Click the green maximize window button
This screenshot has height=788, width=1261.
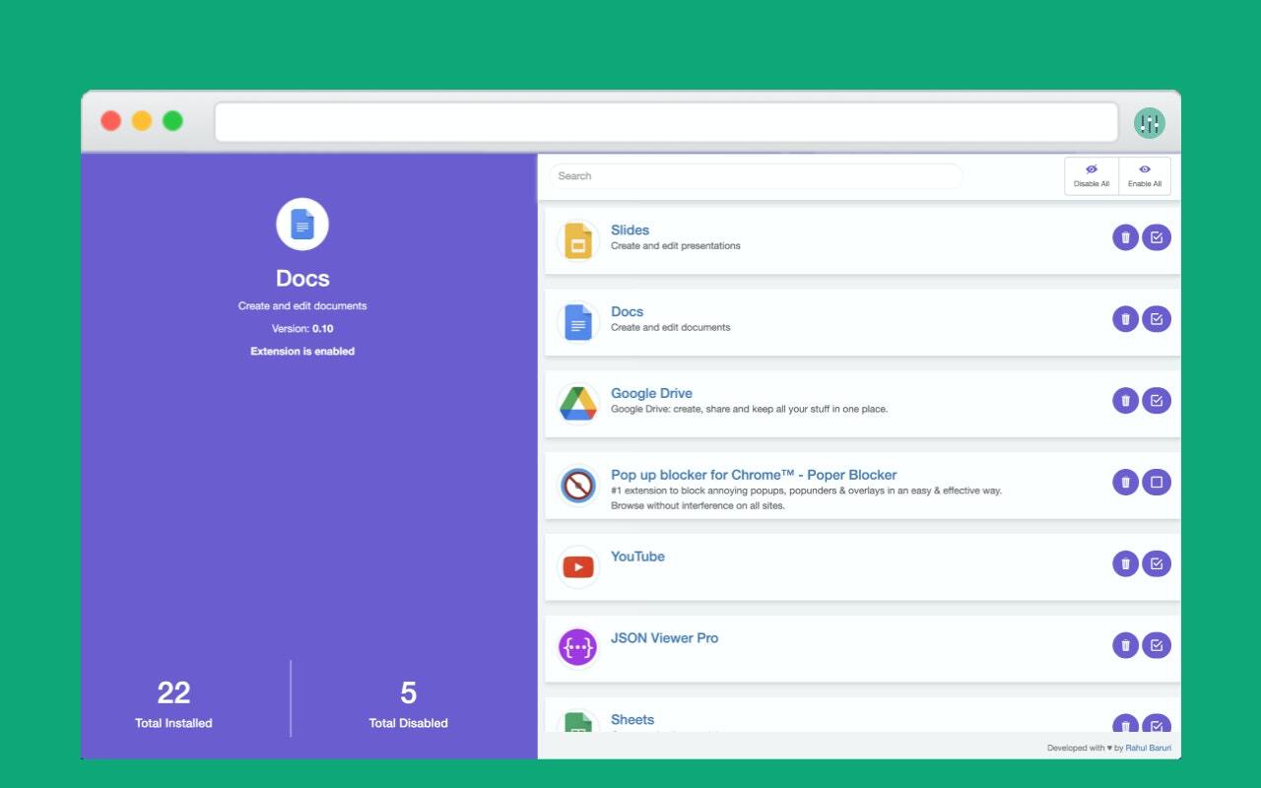(172, 121)
